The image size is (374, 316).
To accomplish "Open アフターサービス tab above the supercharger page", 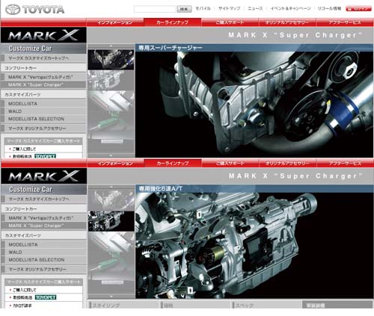I will point(345,22).
